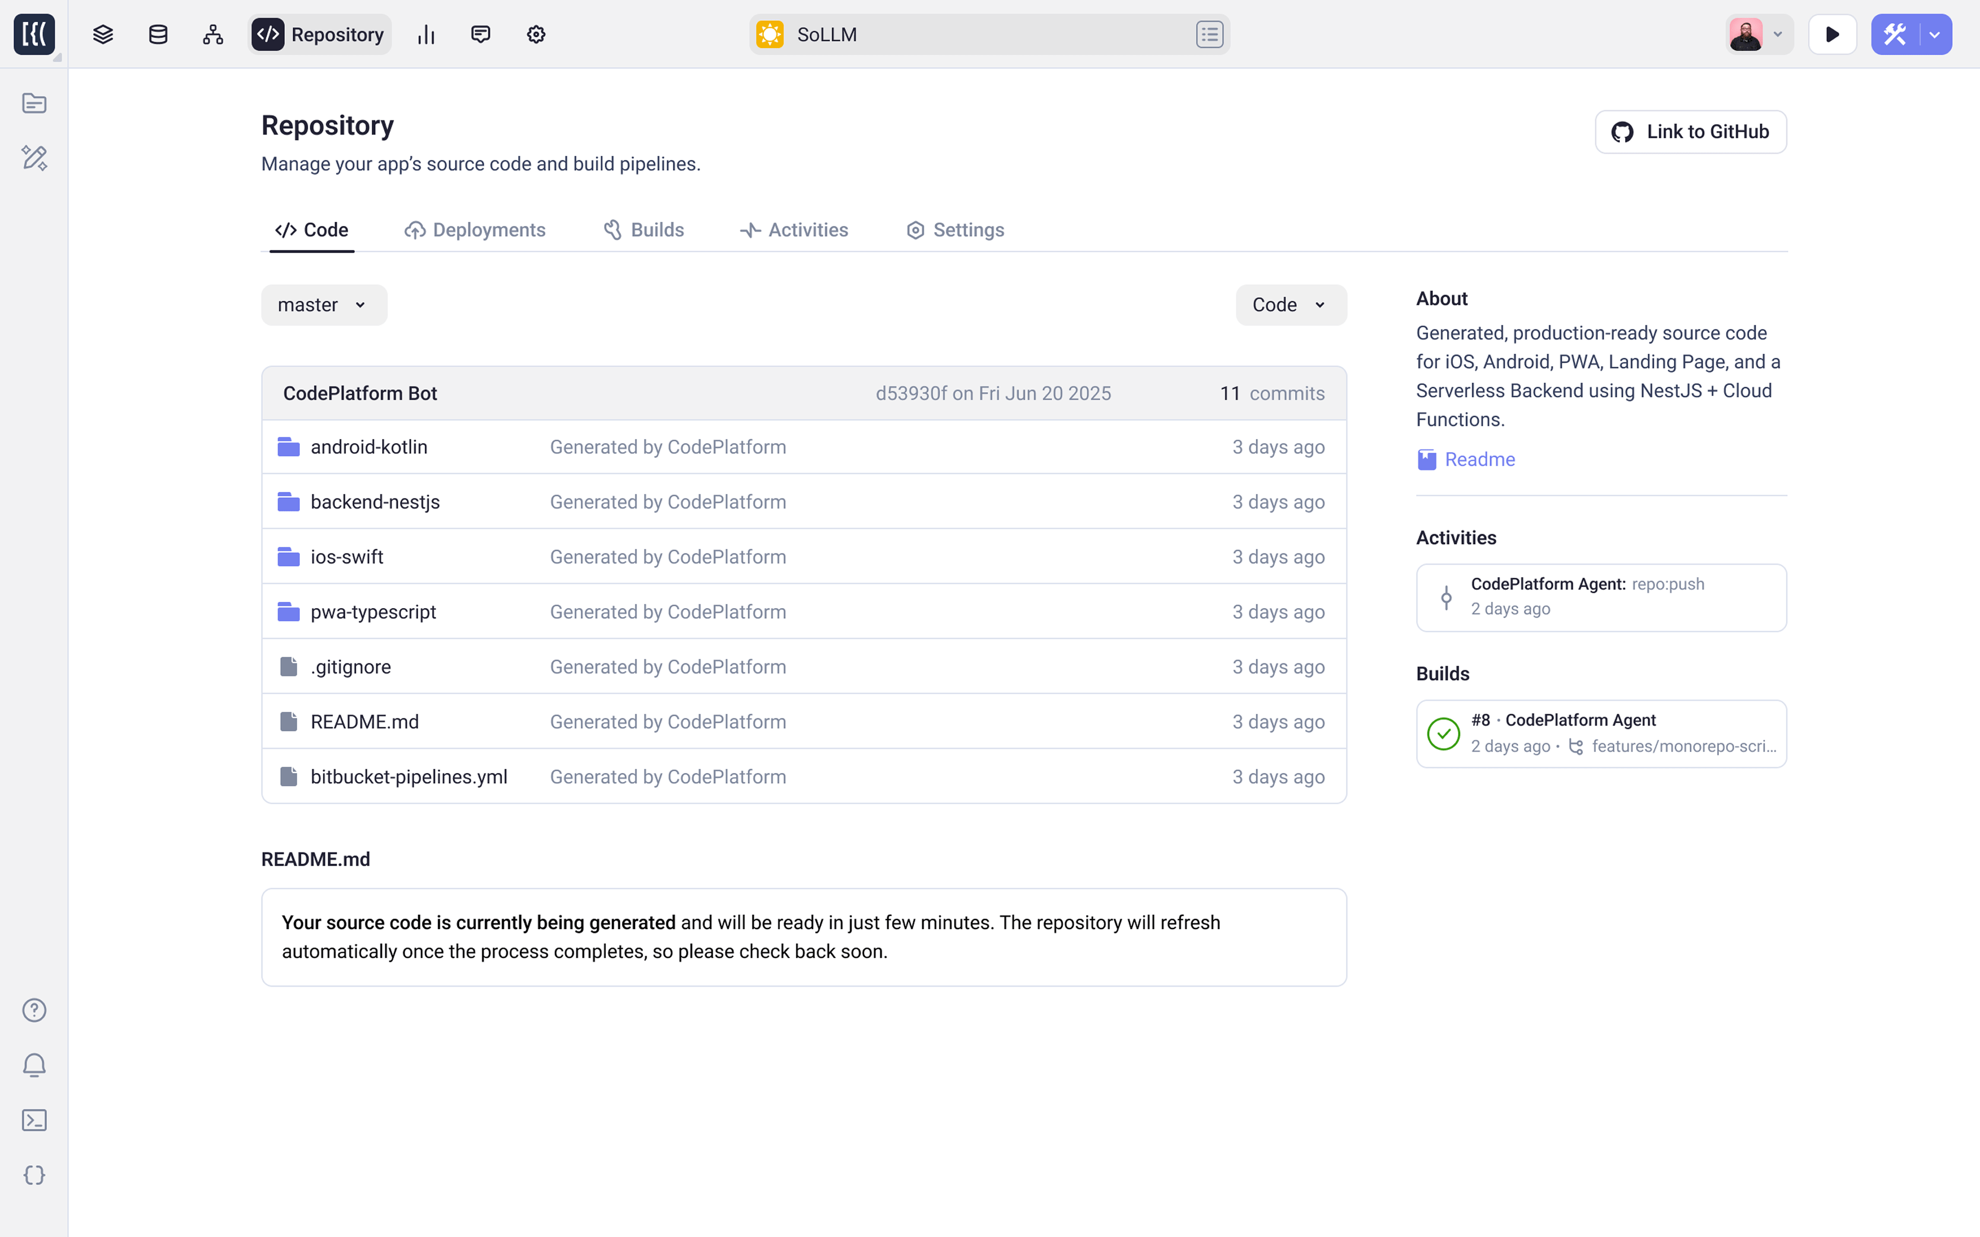Expand the master branch selector

[323, 304]
